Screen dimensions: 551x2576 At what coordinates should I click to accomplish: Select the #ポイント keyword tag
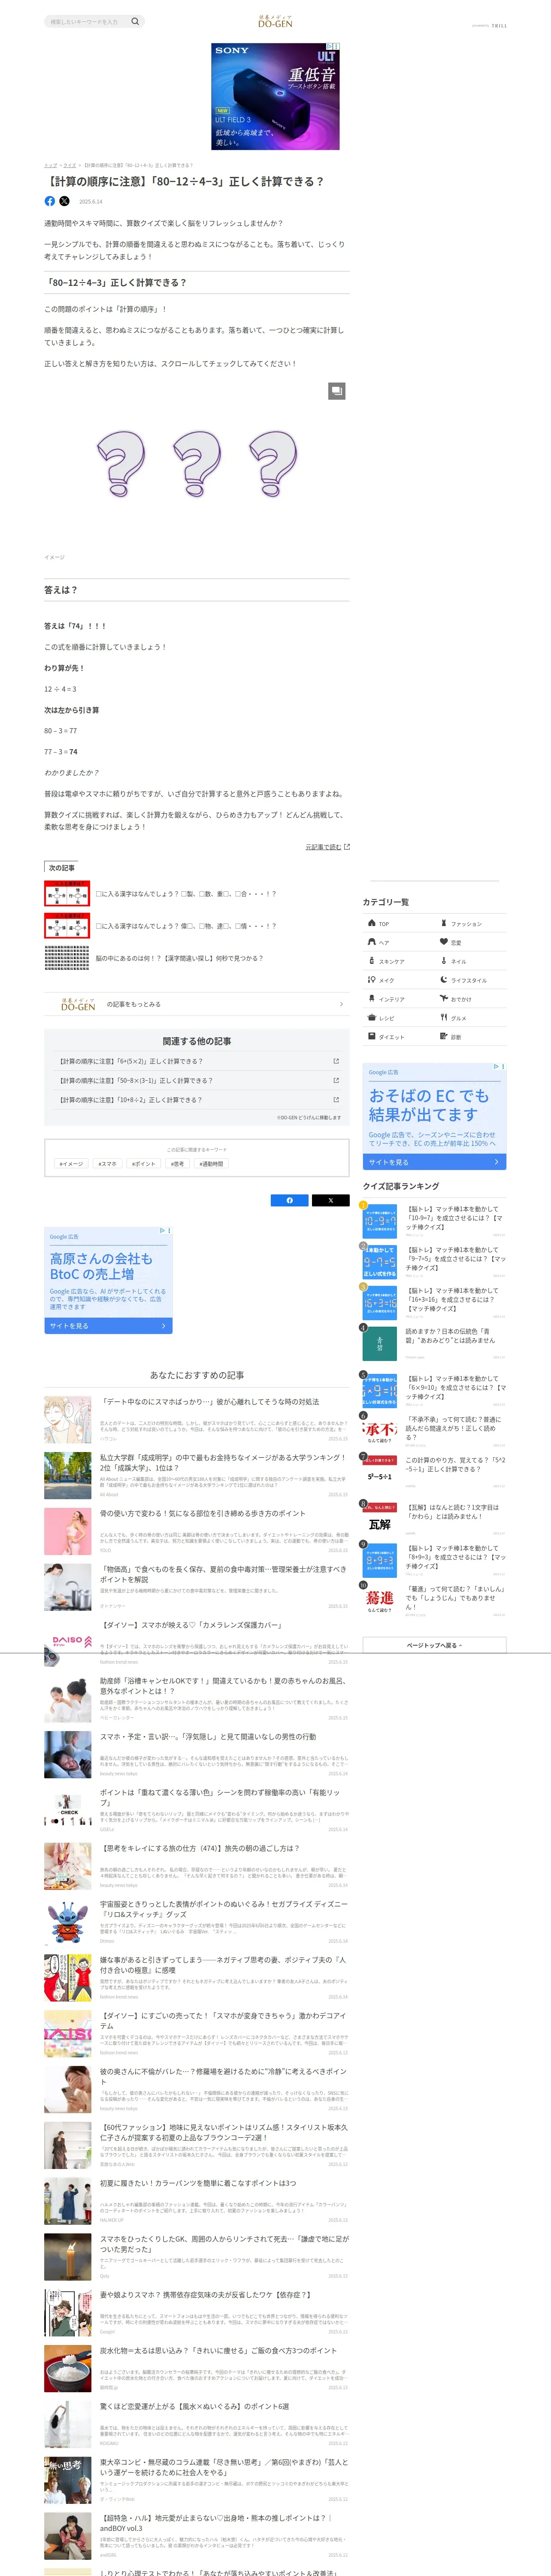point(144,1163)
